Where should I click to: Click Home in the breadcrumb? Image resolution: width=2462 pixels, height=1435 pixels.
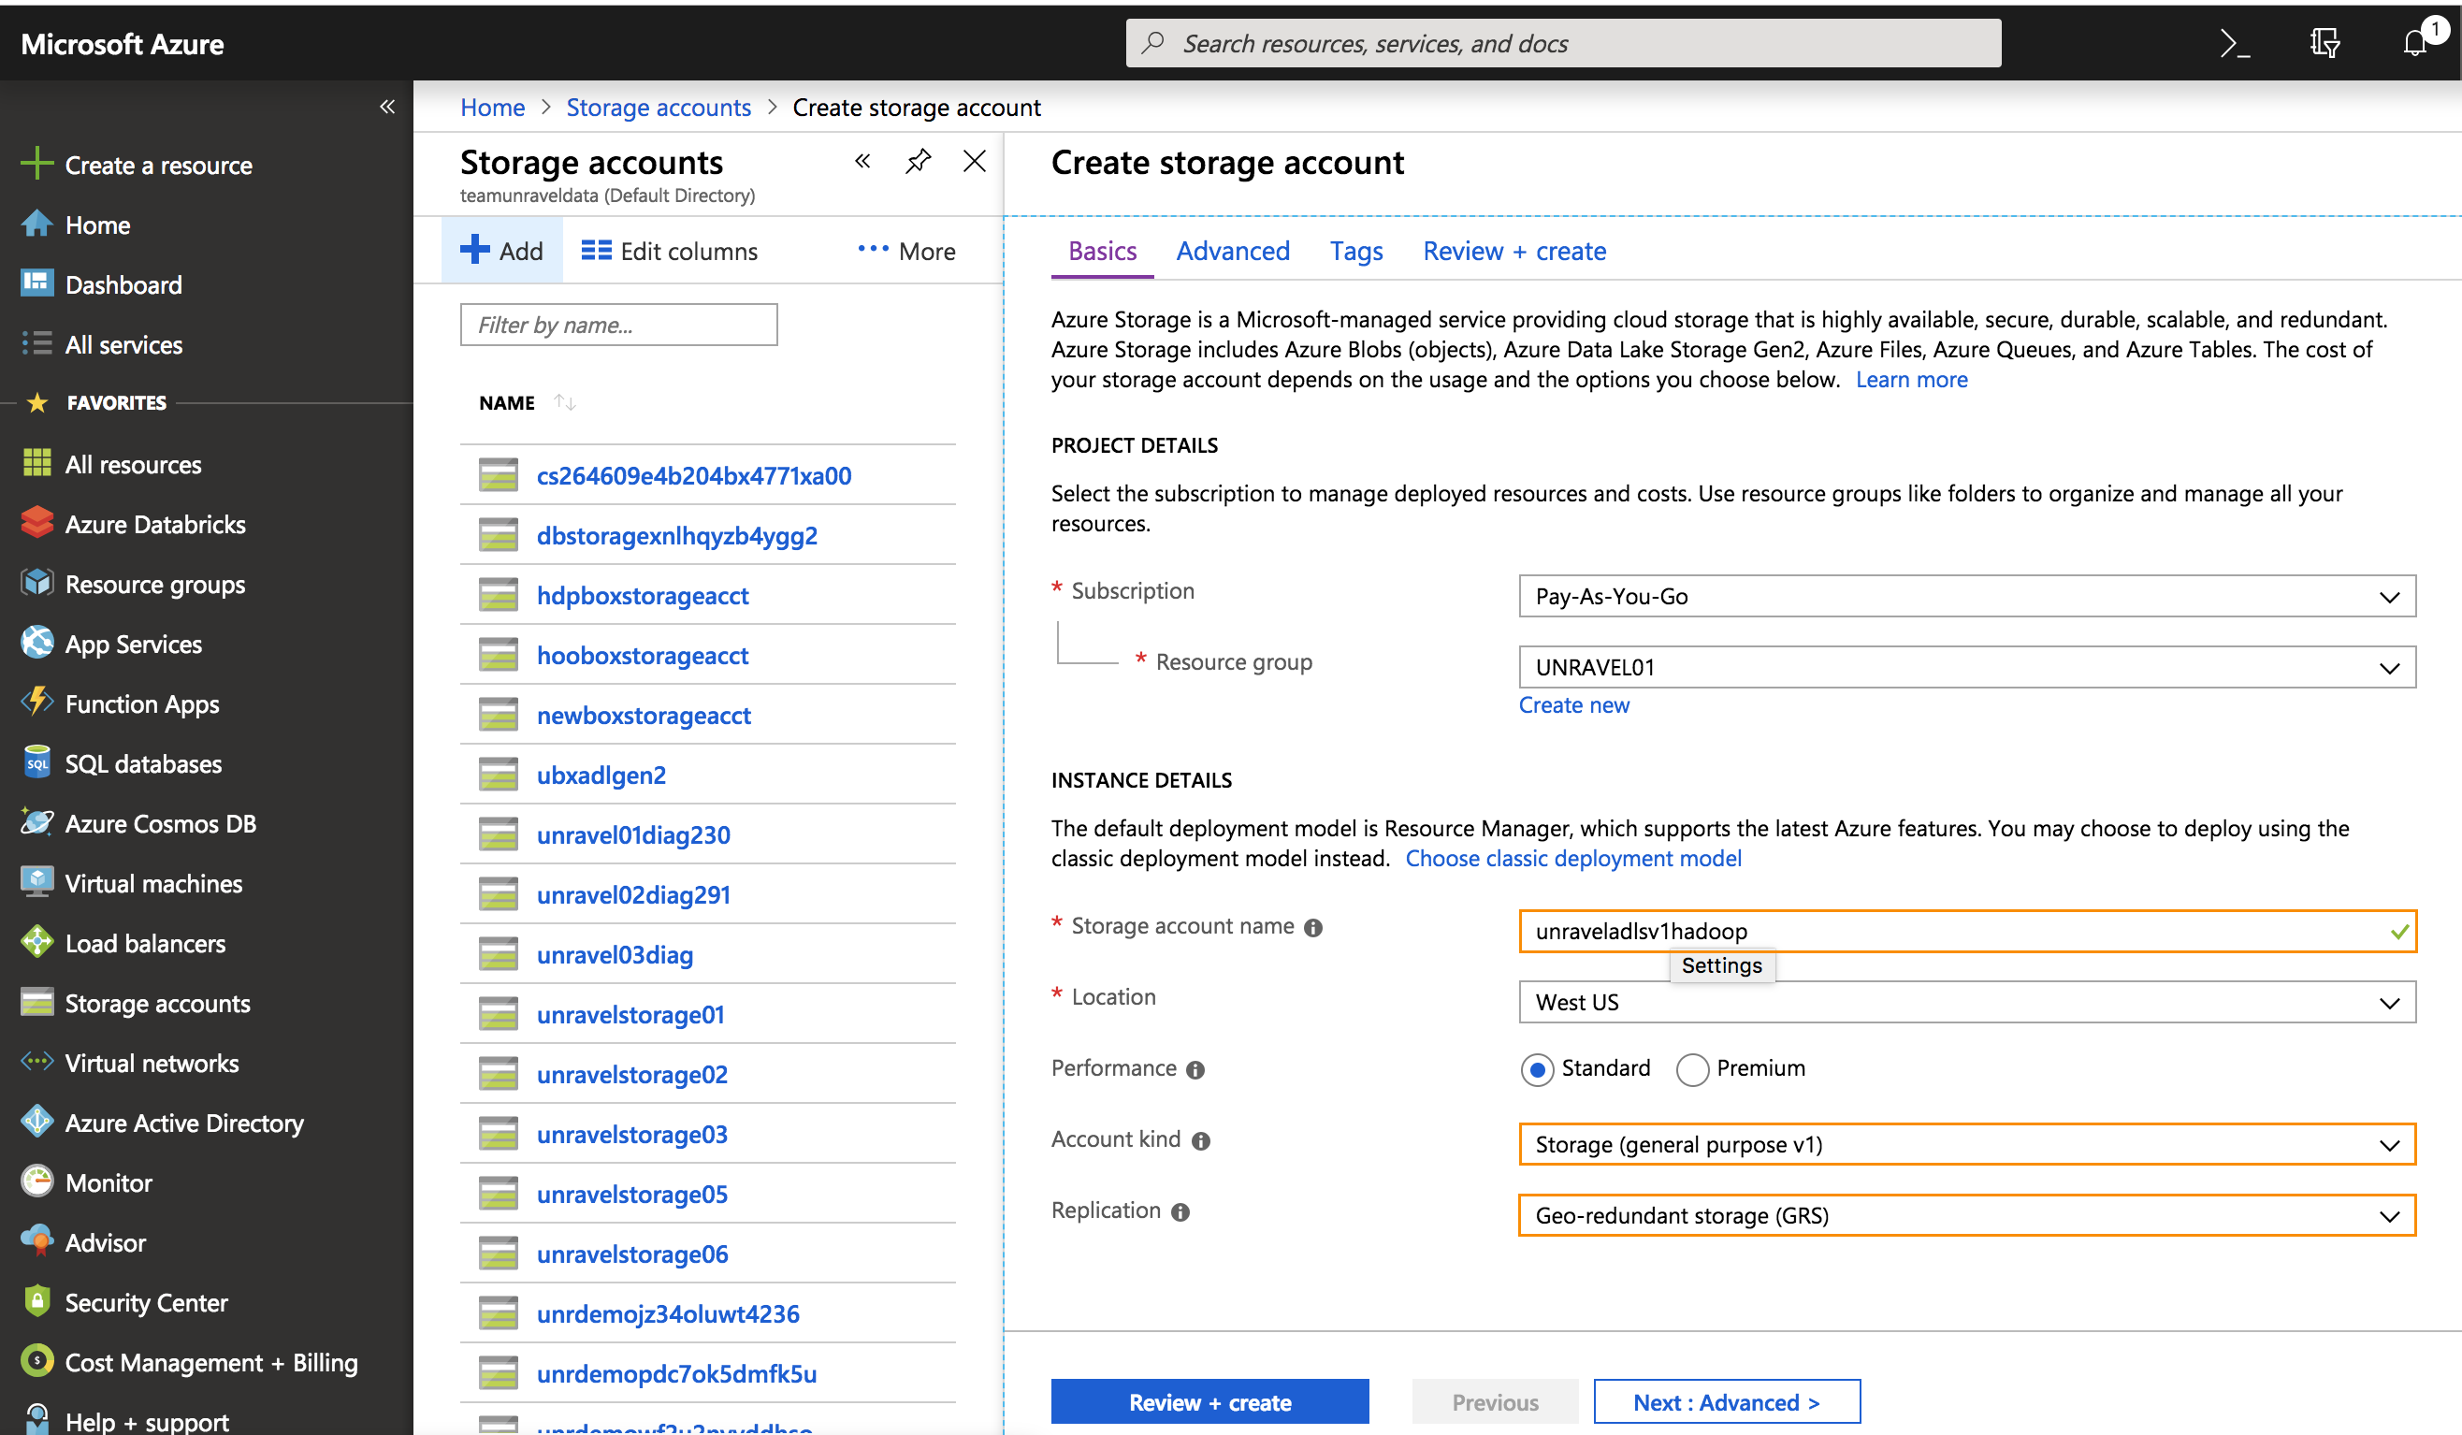(492, 108)
